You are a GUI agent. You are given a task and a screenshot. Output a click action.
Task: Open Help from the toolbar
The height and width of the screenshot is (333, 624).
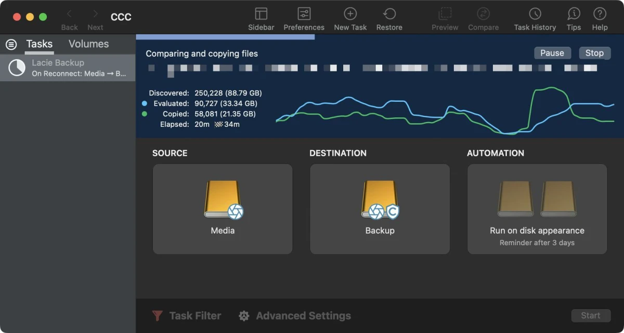600,15
